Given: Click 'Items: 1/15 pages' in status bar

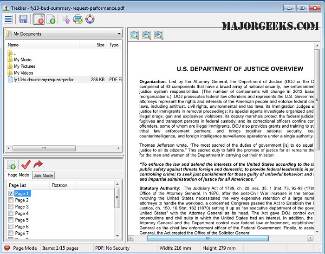Looking at the screenshot, I should pyautogui.click(x=60, y=248).
